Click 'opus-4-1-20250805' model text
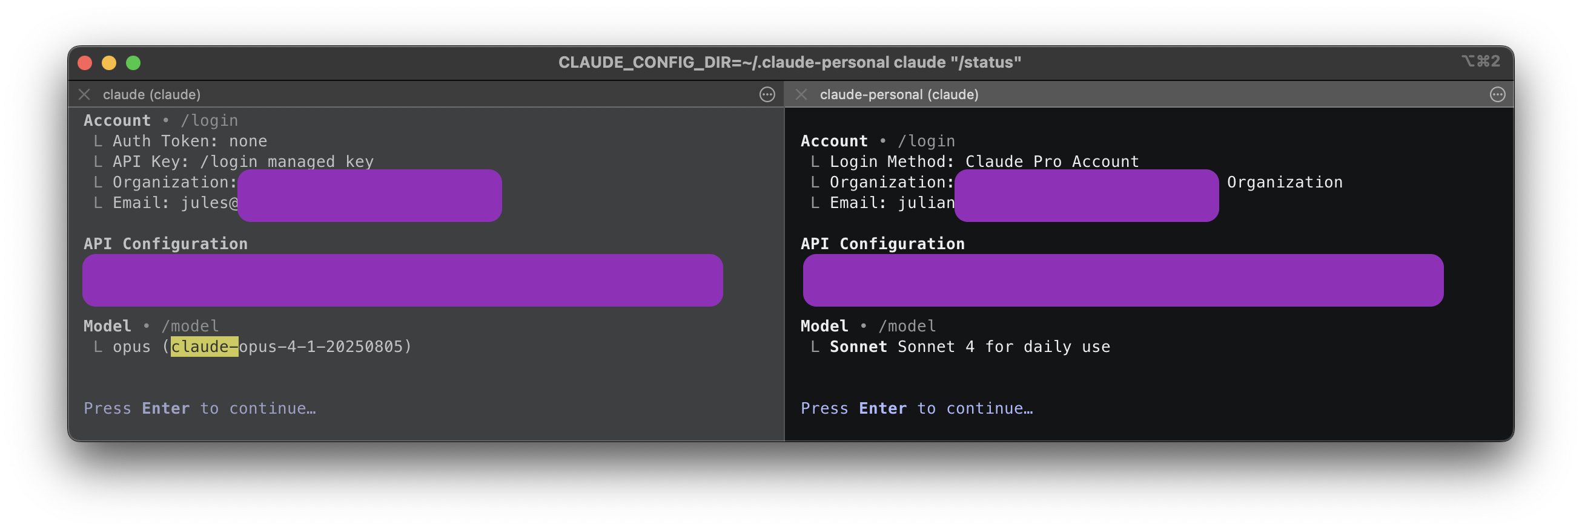Viewport: 1582px width, 531px height. (320, 347)
